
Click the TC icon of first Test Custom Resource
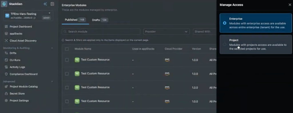77,60
